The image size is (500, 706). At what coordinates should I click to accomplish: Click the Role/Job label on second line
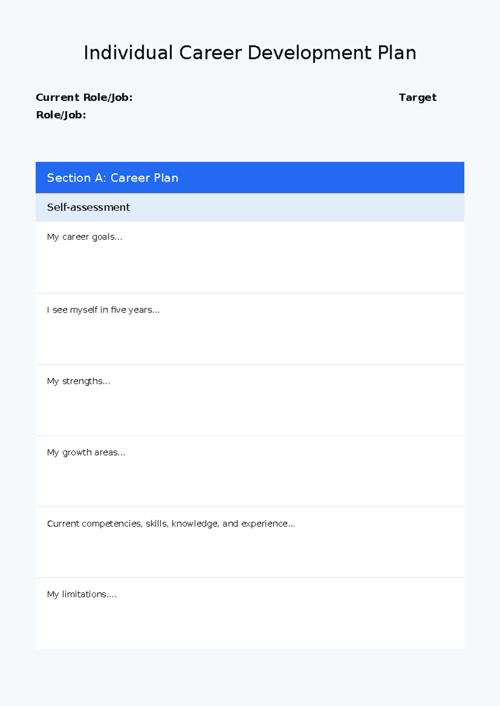point(61,115)
